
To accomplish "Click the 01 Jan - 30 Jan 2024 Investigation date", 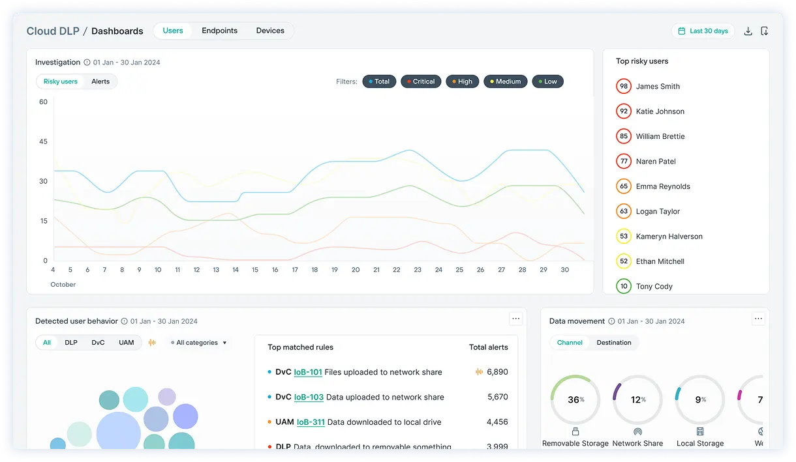I will 127,63.
